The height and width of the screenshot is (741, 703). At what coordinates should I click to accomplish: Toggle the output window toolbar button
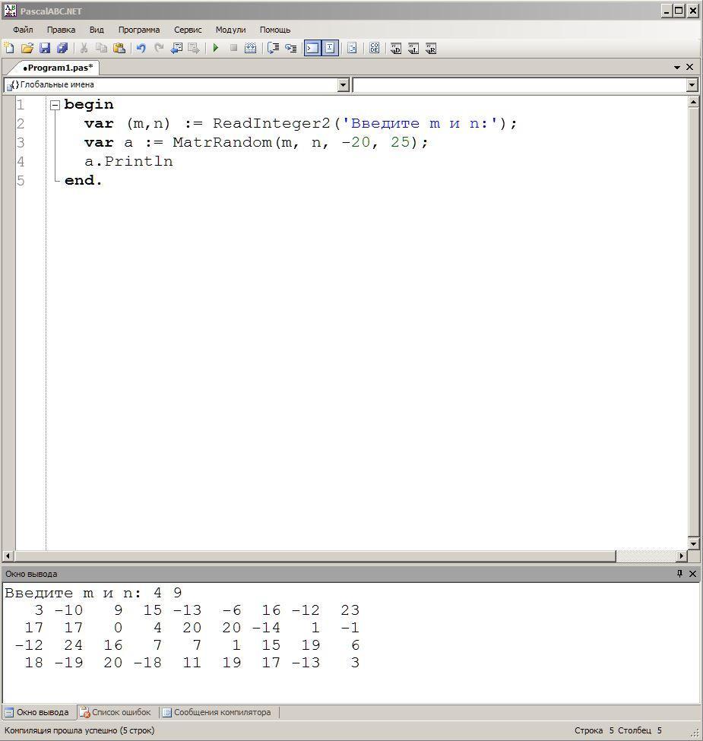click(x=312, y=48)
